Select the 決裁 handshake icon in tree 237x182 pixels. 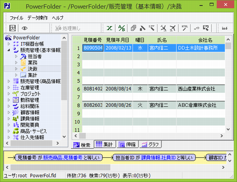pyautogui.click(x=23, y=69)
